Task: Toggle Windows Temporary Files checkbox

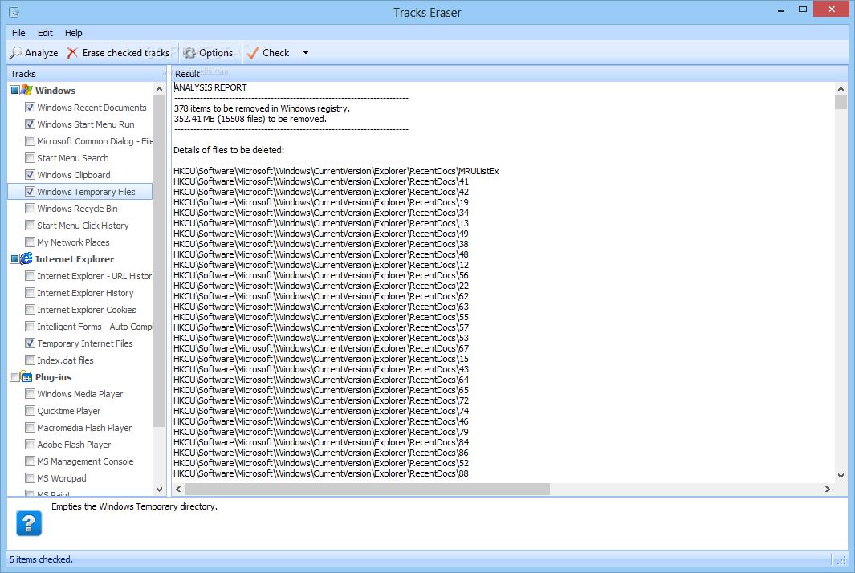Action: click(30, 192)
